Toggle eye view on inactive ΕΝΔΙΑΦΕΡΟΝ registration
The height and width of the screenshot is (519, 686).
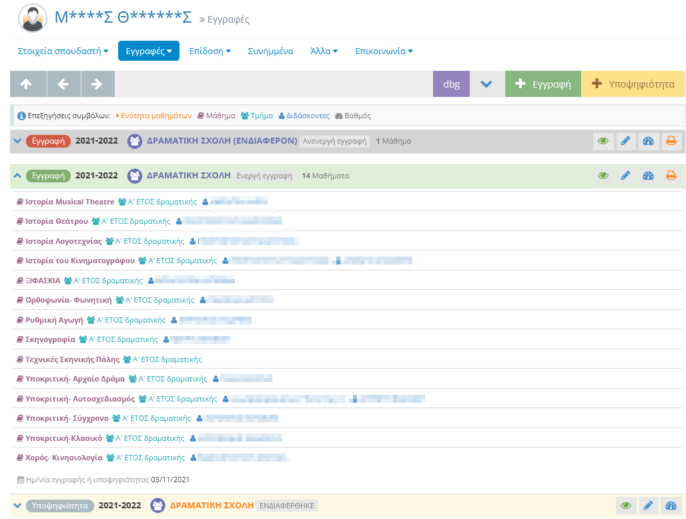pyautogui.click(x=603, y=141)
